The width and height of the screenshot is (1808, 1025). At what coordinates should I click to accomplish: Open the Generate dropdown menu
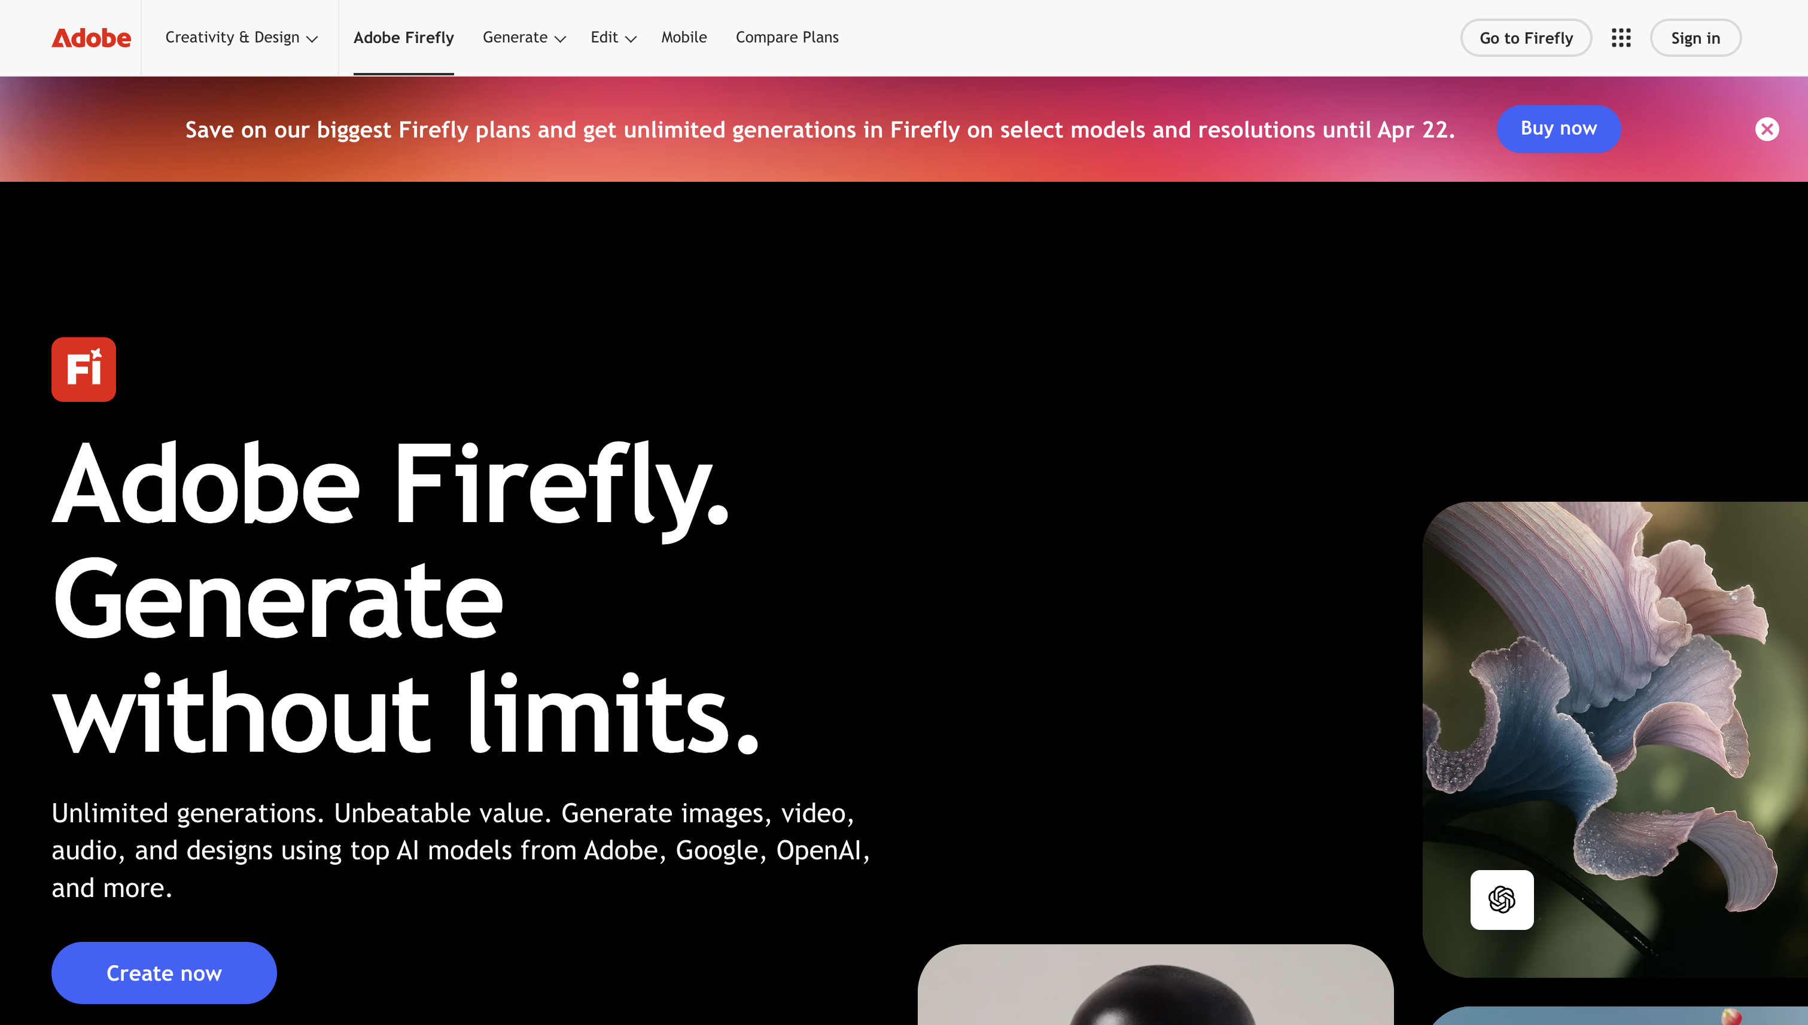524,37
